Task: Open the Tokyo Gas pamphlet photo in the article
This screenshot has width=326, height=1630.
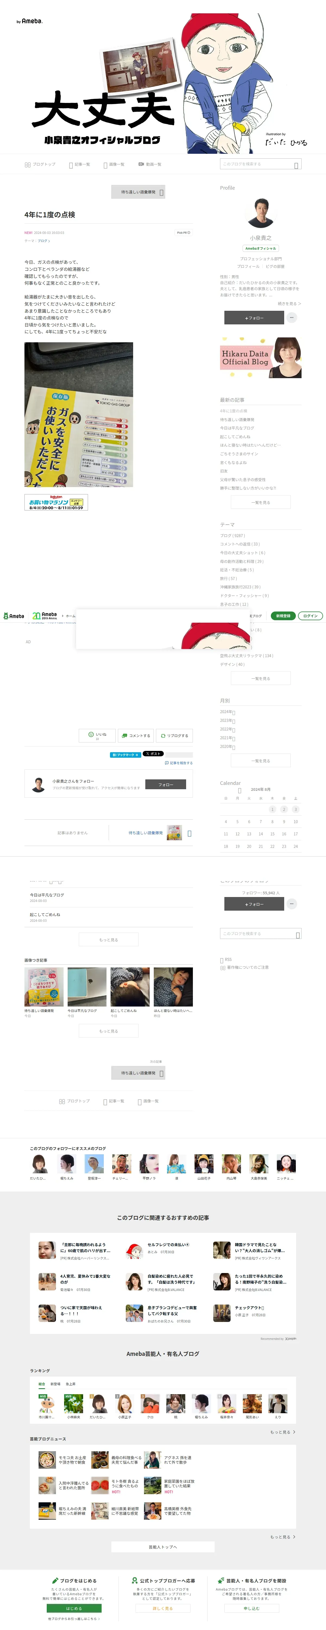Action: pyautogui.click(x=79, y=415)
